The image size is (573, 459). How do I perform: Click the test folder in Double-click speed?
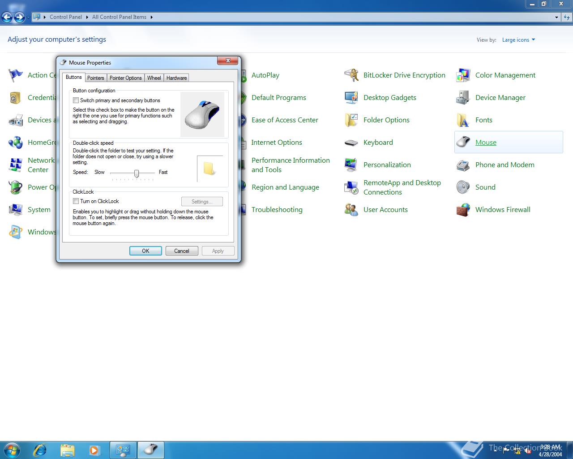(210, 169)
